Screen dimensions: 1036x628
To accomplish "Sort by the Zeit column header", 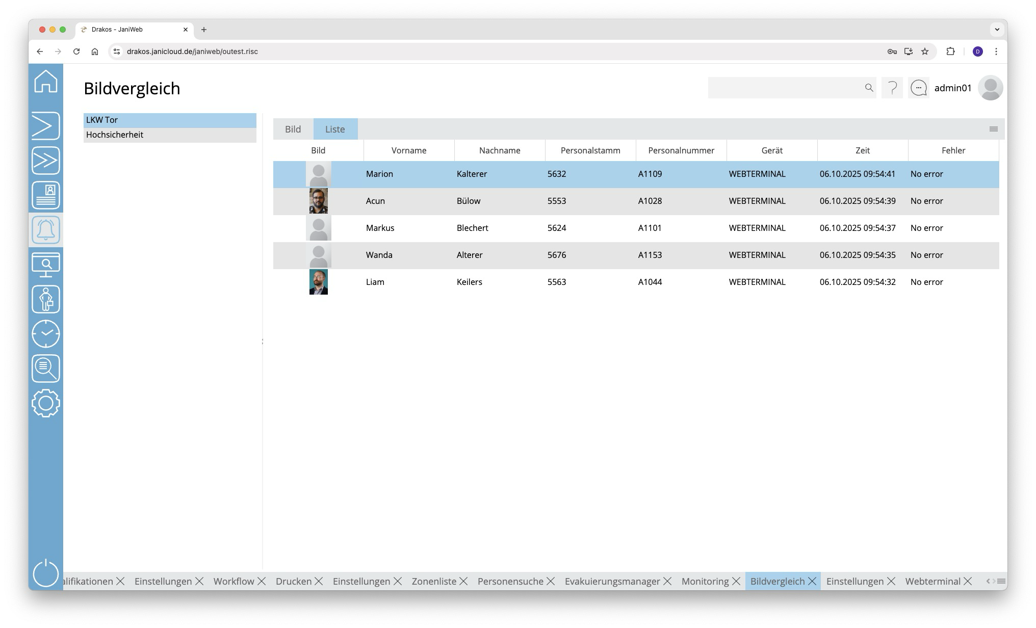I will (862, 150).
